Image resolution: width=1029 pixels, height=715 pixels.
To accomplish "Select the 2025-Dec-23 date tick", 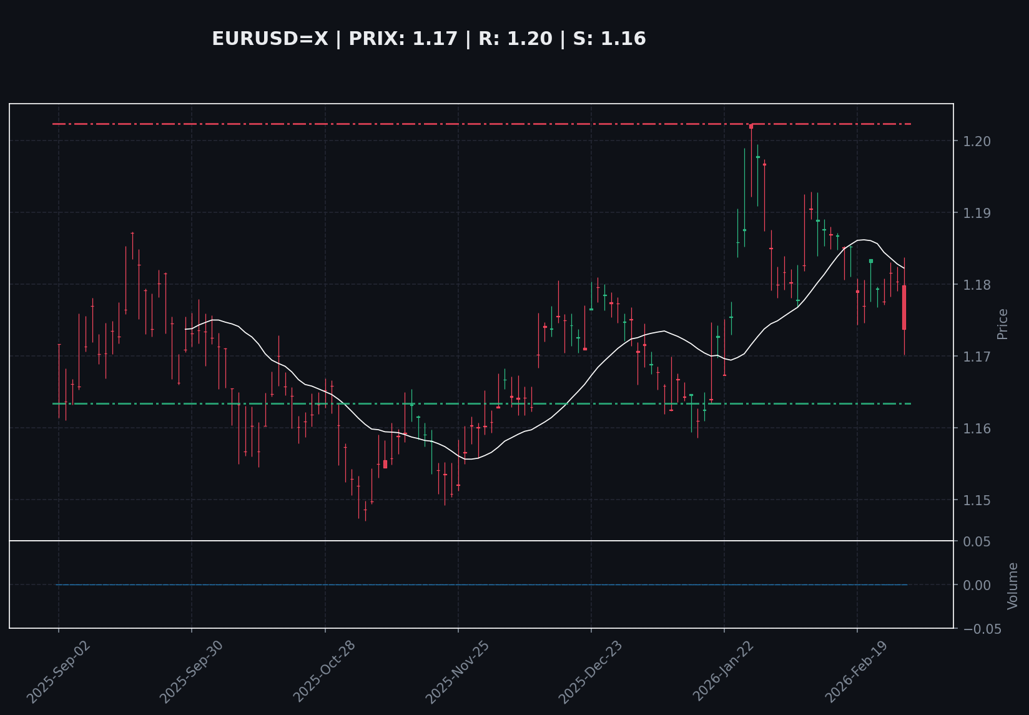I will tap(591, 671).
